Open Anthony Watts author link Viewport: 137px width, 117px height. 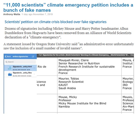click(x=12, y=14)
